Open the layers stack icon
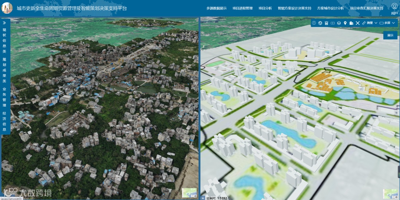 (x=339, y=23)
